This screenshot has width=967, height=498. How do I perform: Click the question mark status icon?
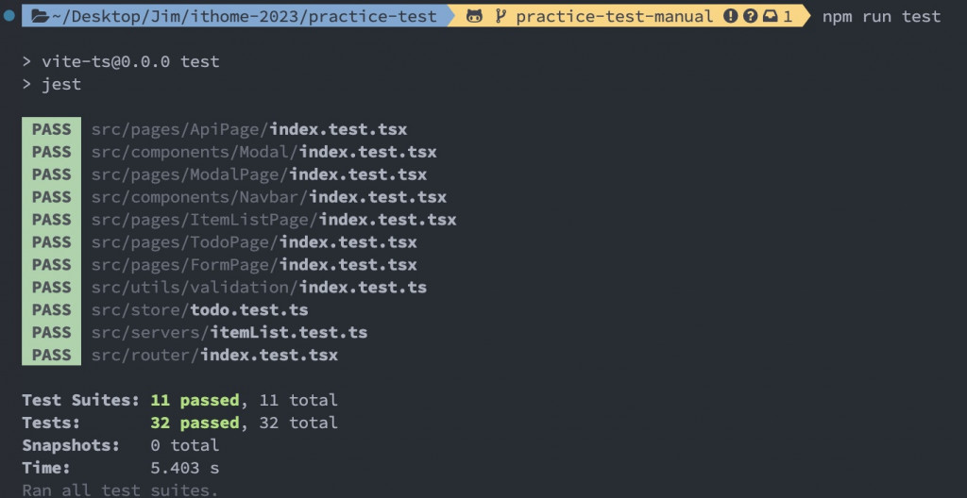750,16
